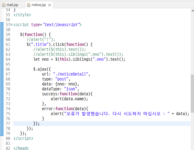
Task: Click line number 66 in gutter
Action: click(x=8, y=69)
